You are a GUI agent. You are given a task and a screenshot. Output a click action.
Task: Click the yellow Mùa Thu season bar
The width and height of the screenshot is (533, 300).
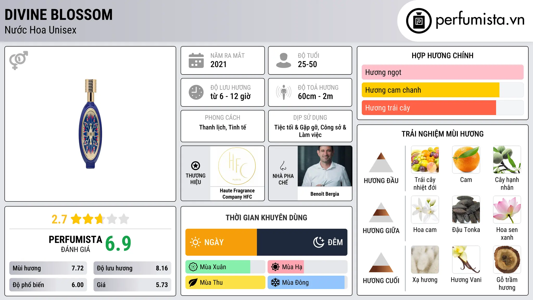click(x=225, y=283)
